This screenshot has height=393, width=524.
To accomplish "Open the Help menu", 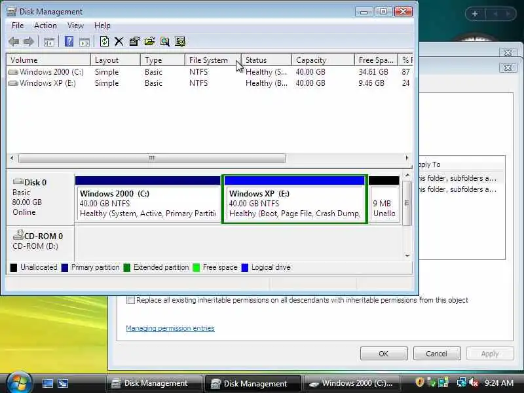I will (102, 26).
